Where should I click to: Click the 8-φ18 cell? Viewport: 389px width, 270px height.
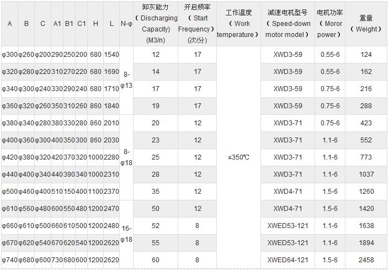[126, 157]
